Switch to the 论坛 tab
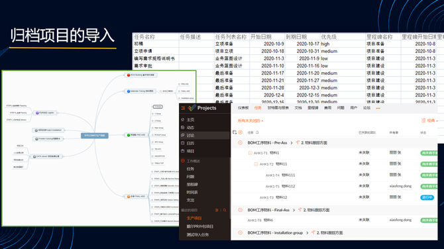 pyautogui.click(x=366, y=108)
